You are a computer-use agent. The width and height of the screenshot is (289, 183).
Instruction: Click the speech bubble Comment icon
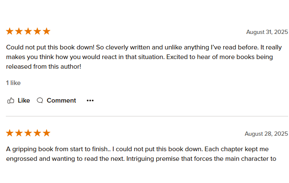tap(40, 101)
